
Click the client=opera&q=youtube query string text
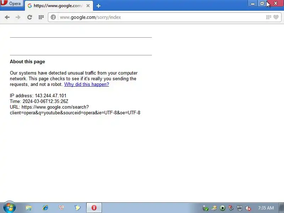click(75, 113)
